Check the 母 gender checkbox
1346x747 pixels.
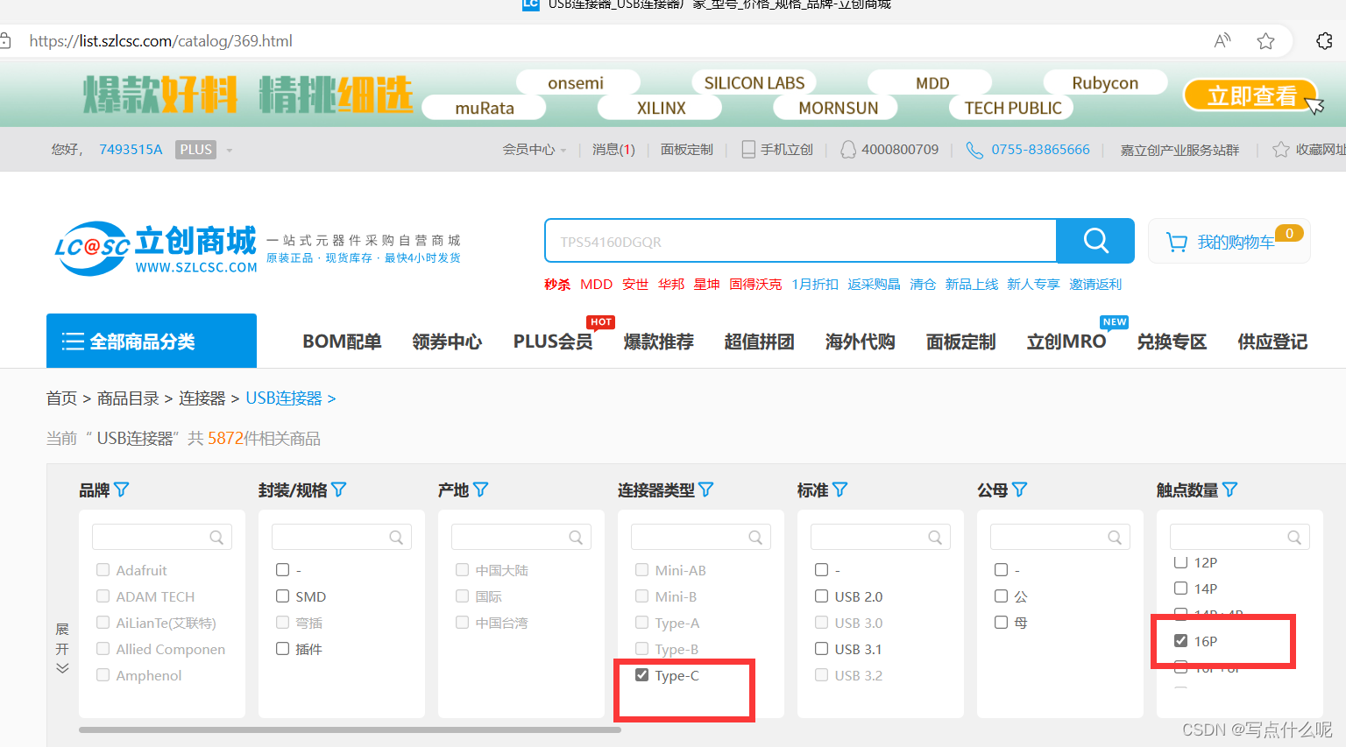coord(1002,623)
